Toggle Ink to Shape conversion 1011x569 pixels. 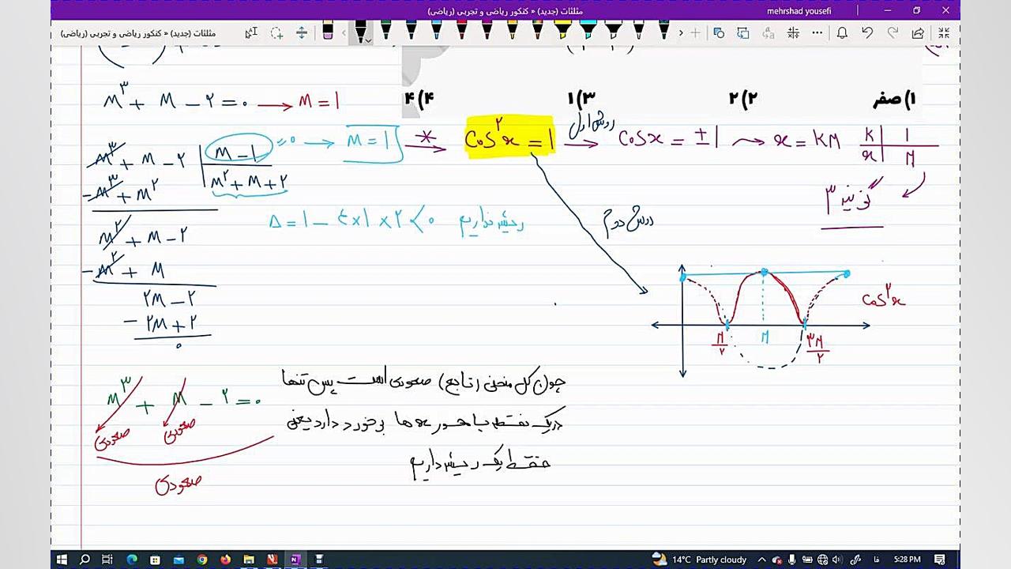coord(743,33)
